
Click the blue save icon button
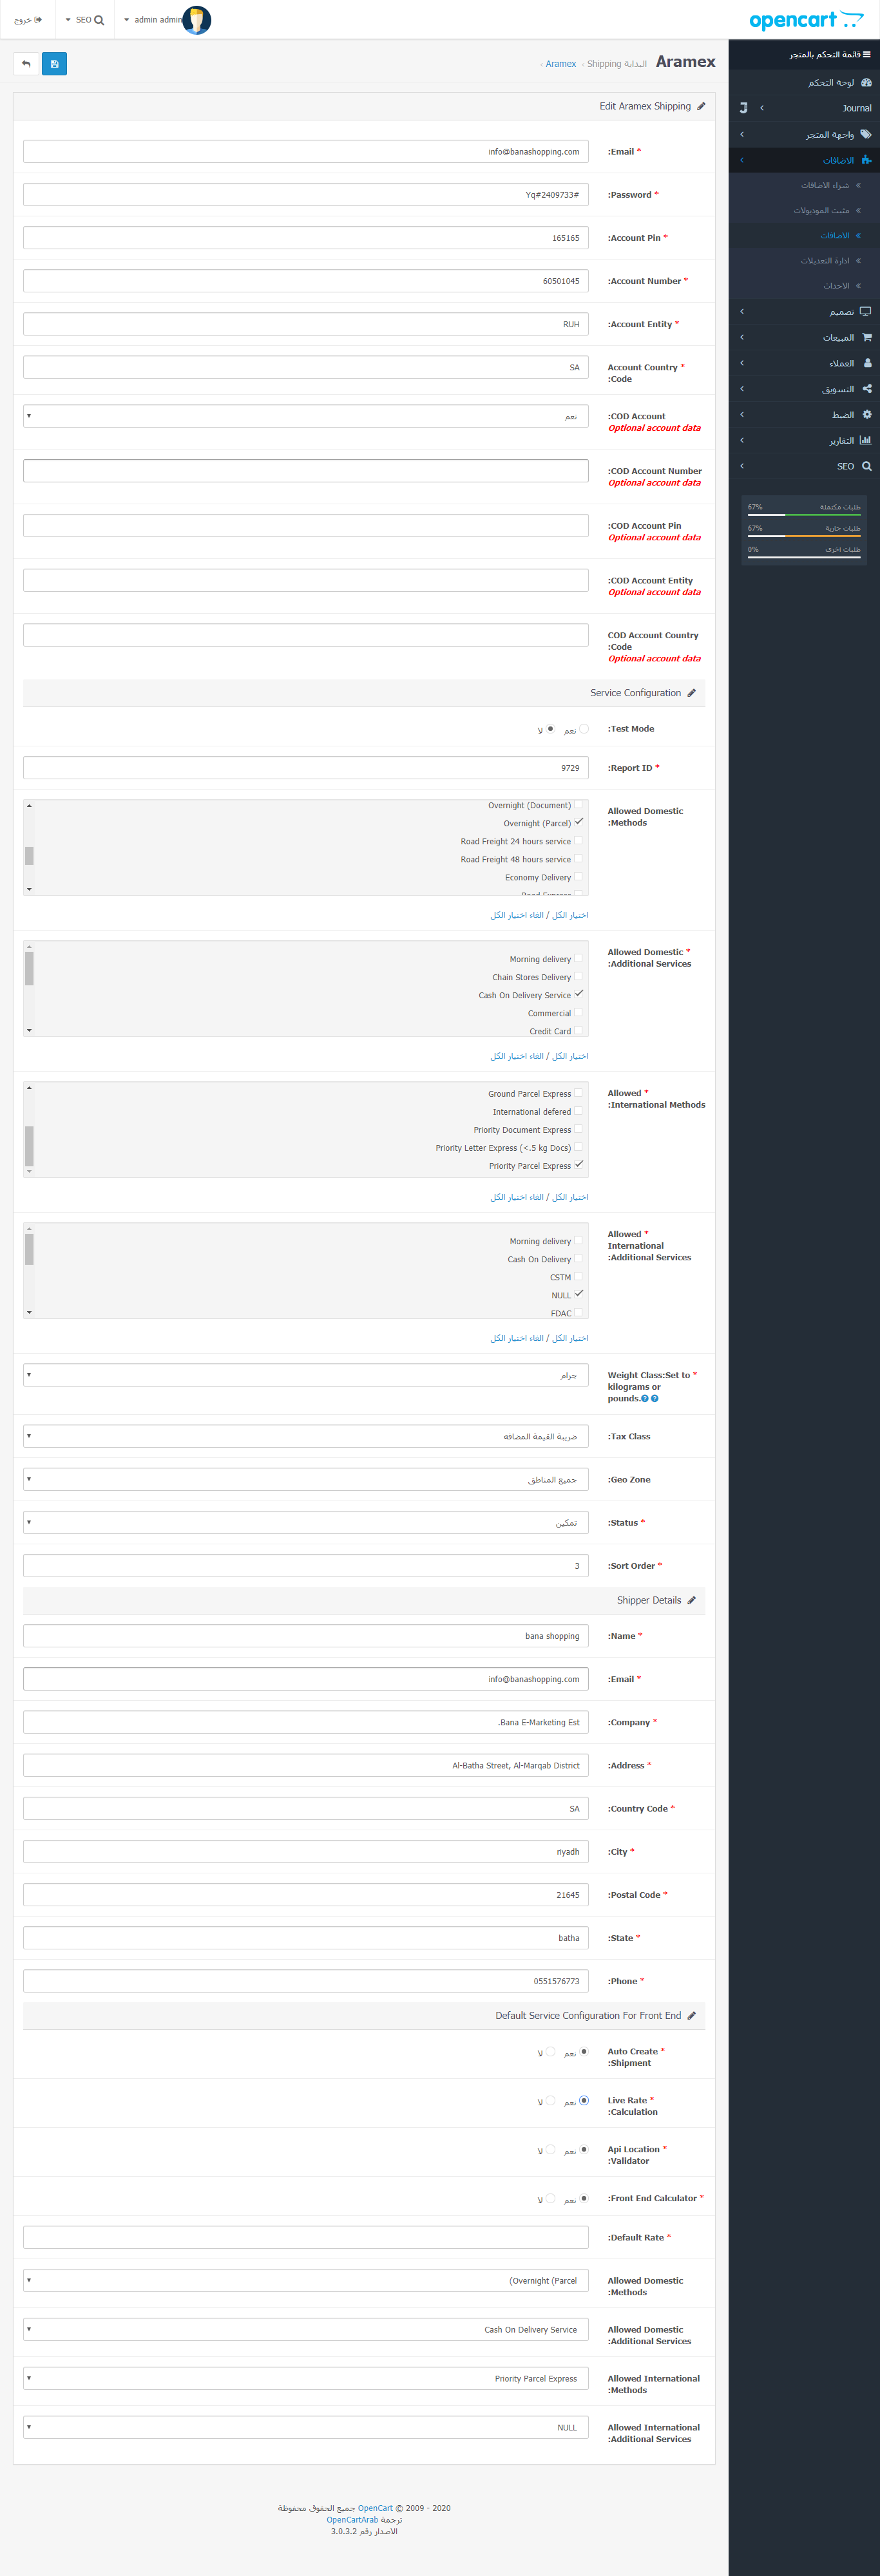pos(54,64)
